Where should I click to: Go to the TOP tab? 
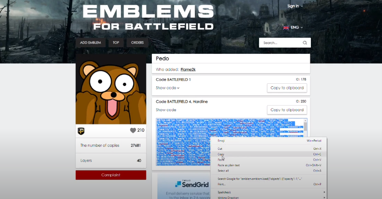(x=116, y=43)
